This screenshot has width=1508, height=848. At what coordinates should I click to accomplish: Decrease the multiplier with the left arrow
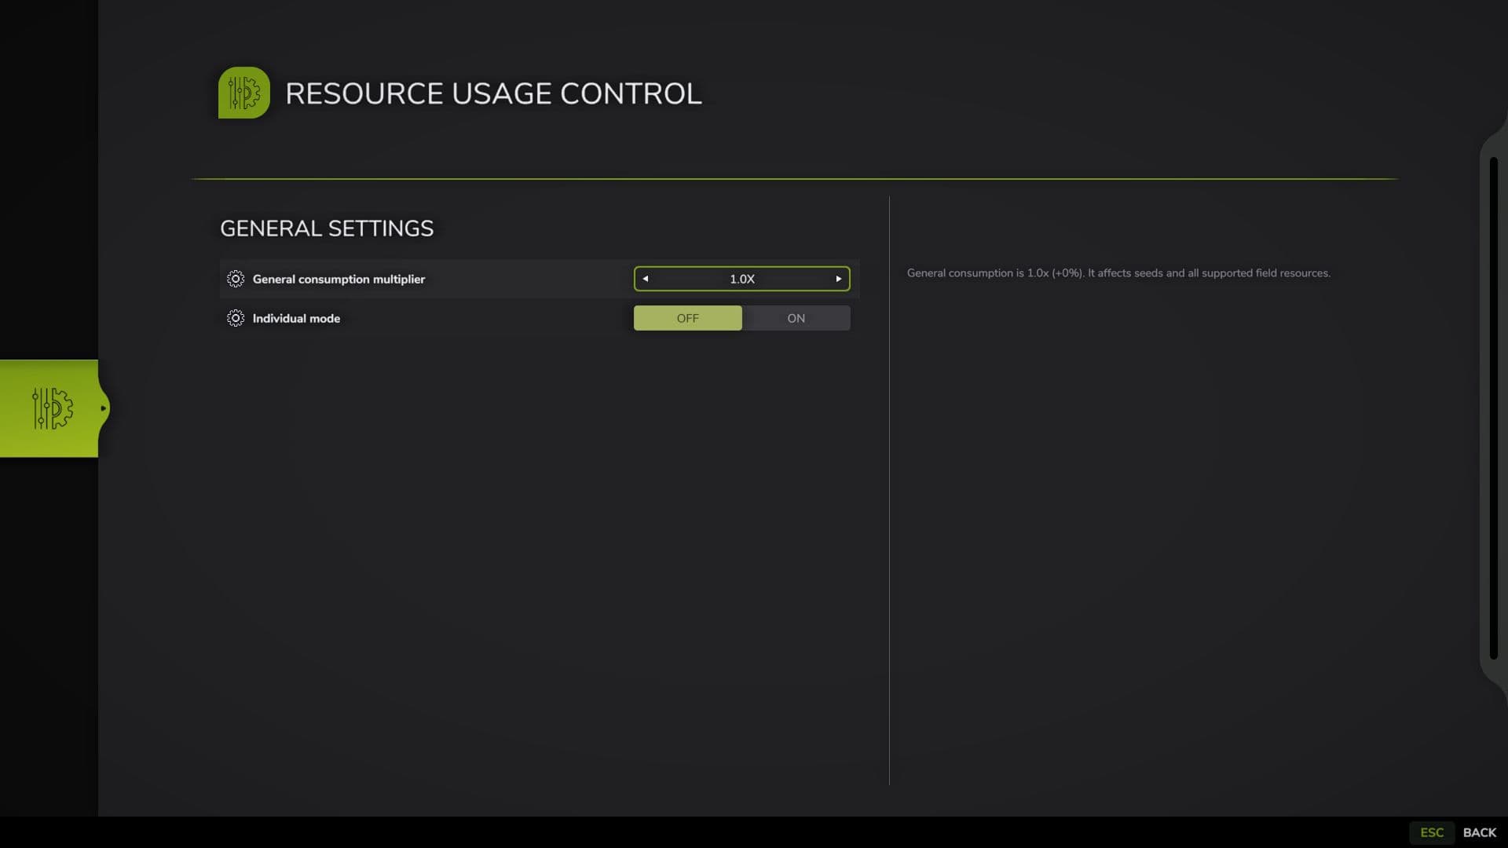click(x=646, y=279)
